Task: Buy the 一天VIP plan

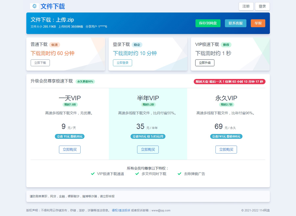Action: [x=70, y=150]
